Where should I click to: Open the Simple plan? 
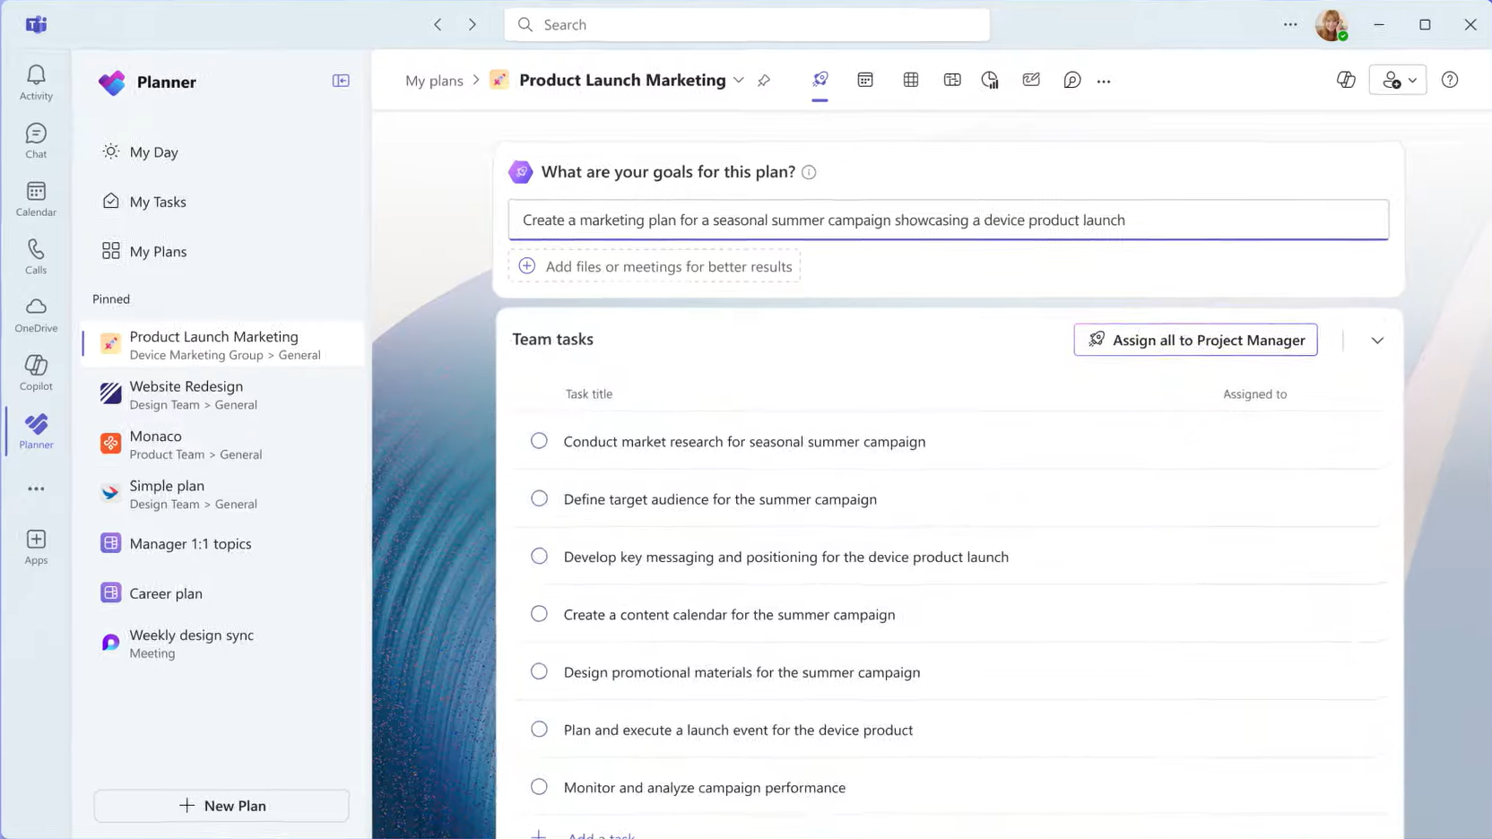221,494
